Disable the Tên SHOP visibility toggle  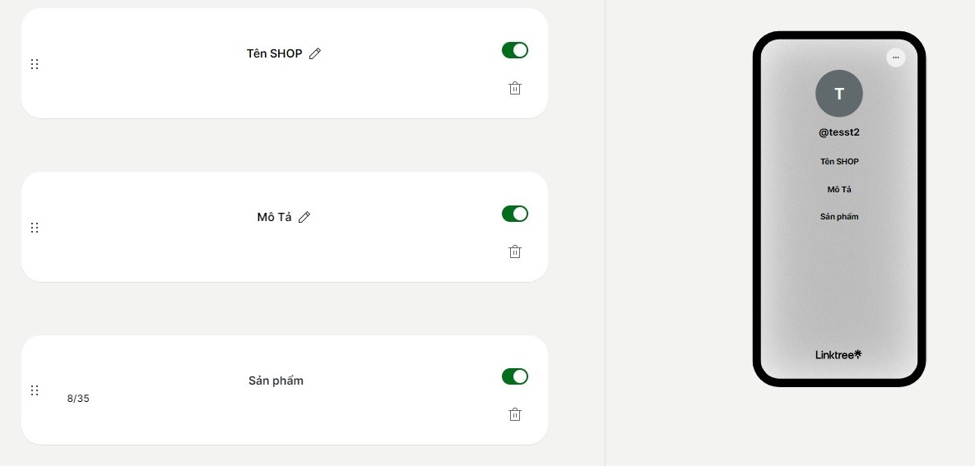(x=515, y=50)
